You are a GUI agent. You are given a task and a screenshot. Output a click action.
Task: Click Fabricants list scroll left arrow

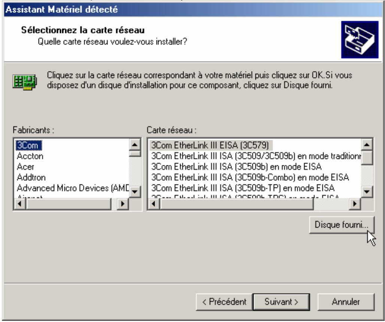tap(20, 204)
